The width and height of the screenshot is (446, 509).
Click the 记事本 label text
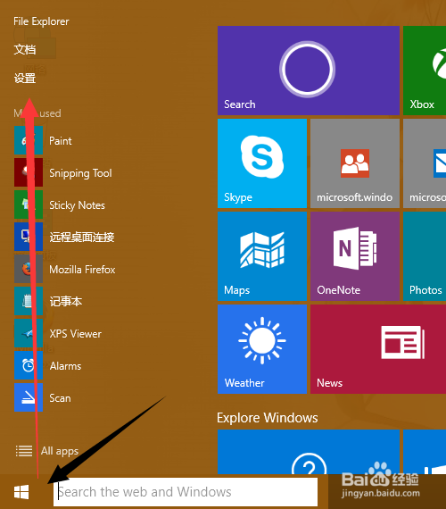[66, 302]
